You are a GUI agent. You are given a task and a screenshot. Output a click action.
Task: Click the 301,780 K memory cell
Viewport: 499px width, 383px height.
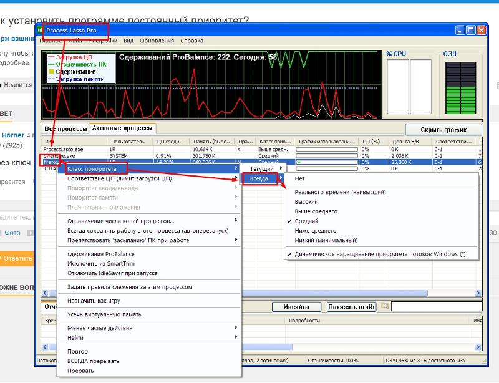[x=204, y=156]
